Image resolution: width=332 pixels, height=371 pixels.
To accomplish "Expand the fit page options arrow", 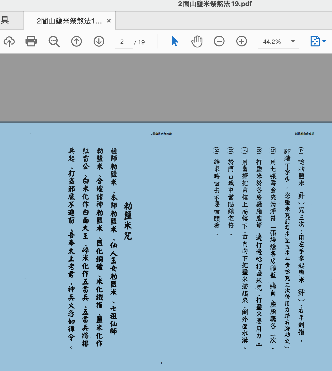I will pyautogui.click(x=324, y=41).
